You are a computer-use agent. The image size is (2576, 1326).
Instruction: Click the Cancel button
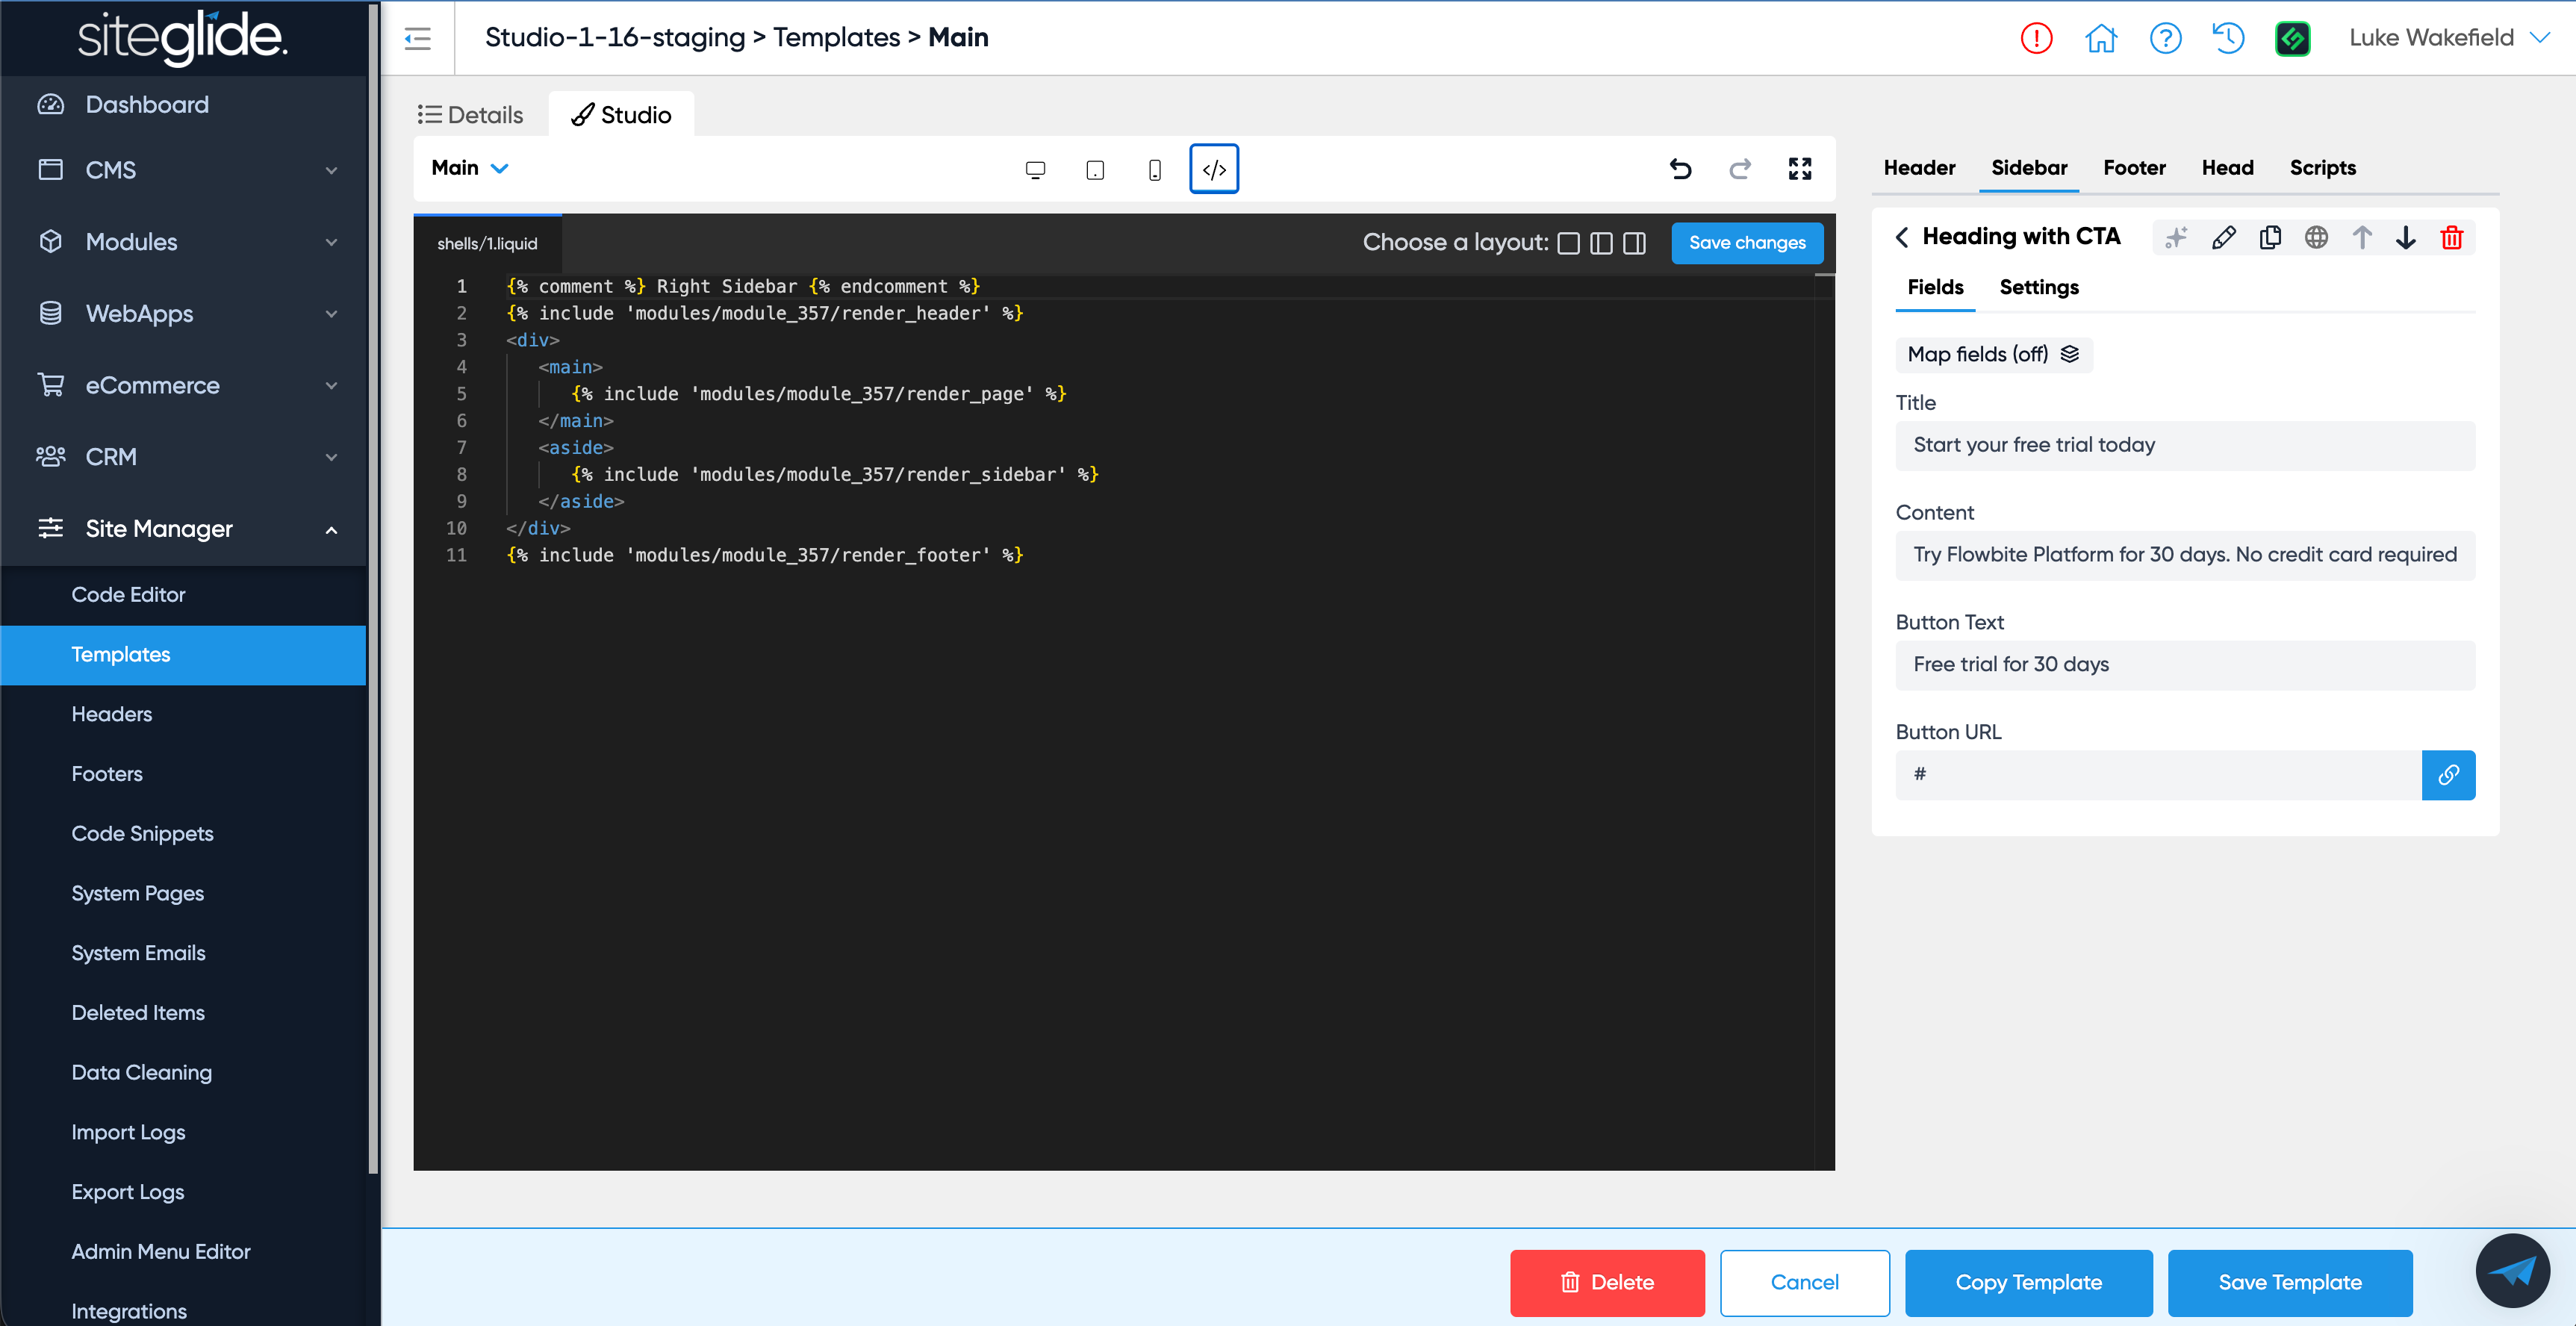1804,1283
